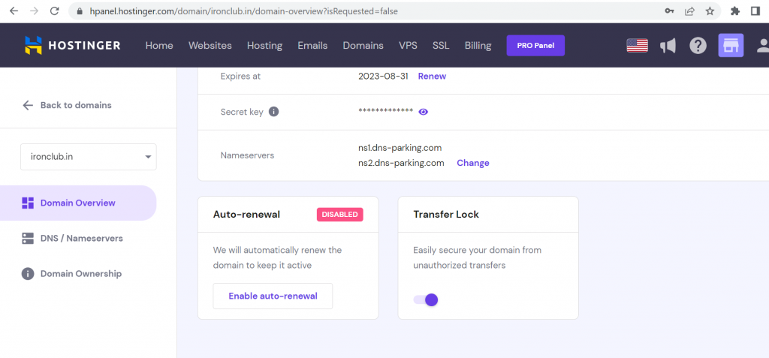The width and height of the screenshot is (769, 358).
Task: Click the 2023-08-31 expiry date
Action: [x=383, y=76]
